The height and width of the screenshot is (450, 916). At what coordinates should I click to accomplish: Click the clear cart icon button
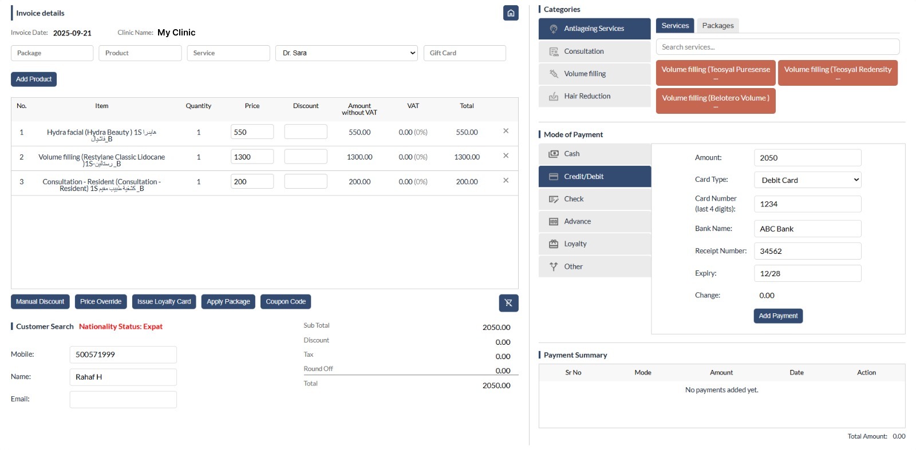(508, 303)
